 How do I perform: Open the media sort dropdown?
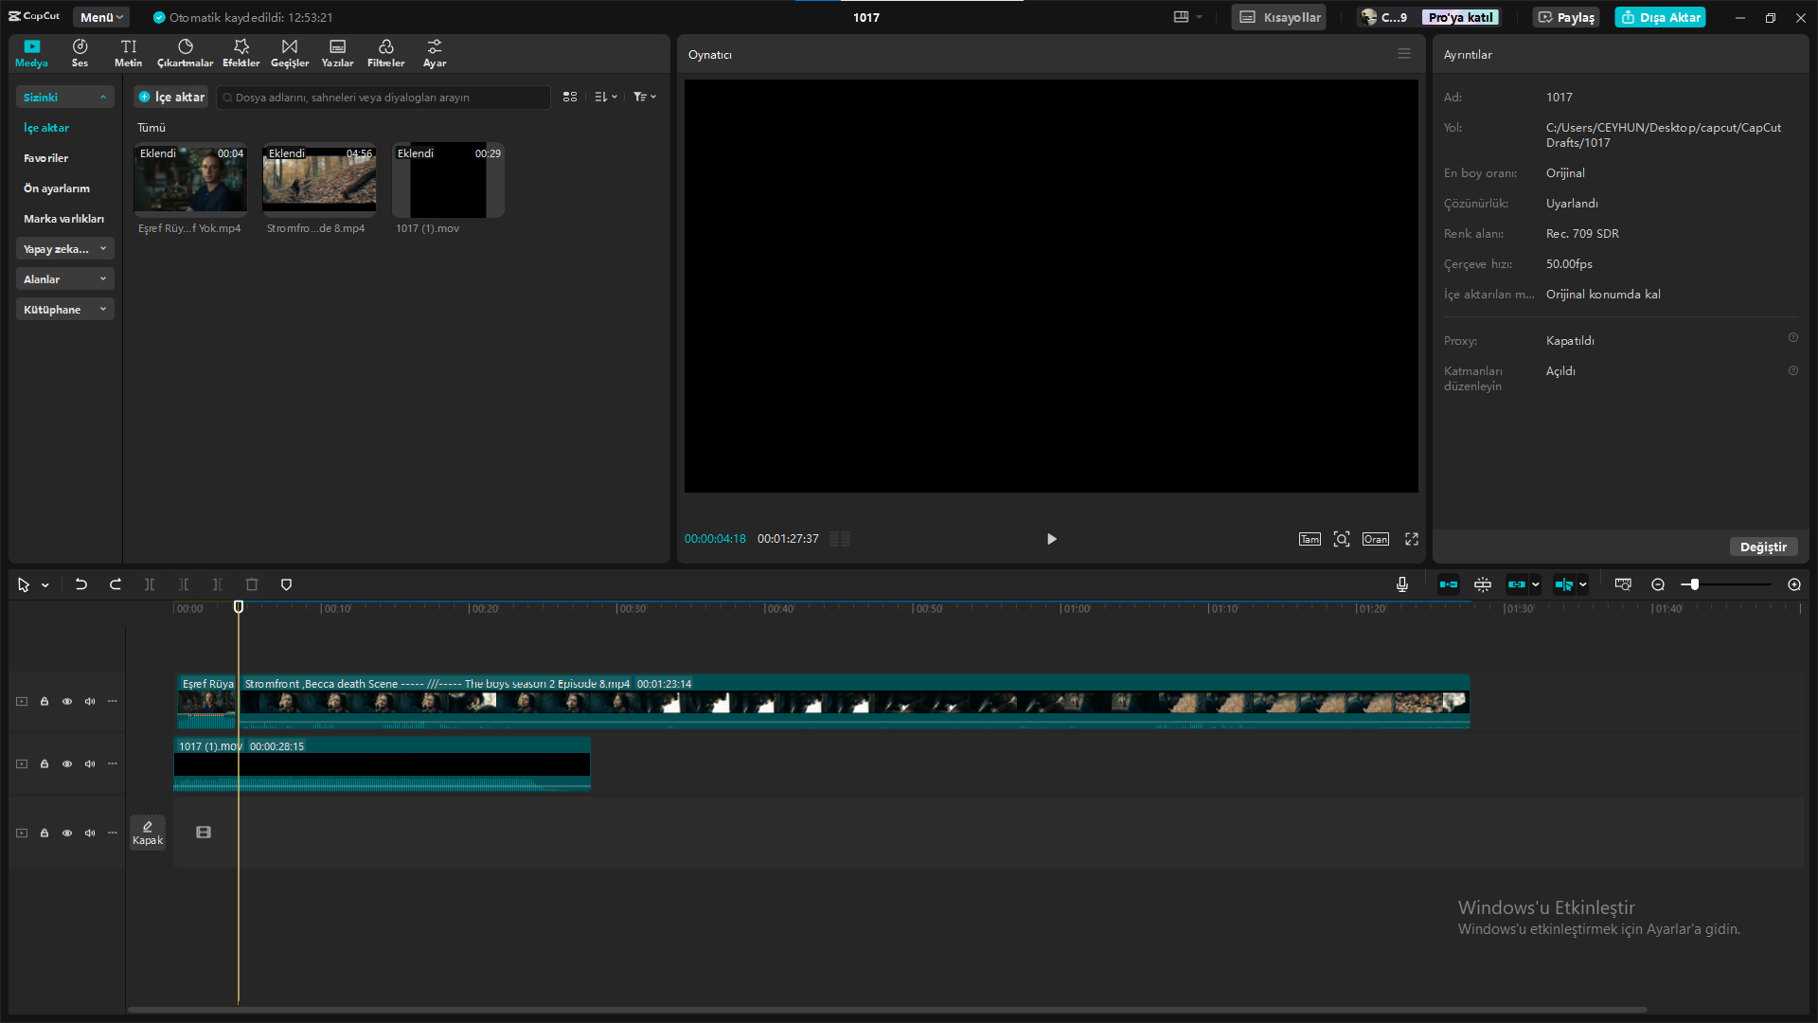click(606, 97)
